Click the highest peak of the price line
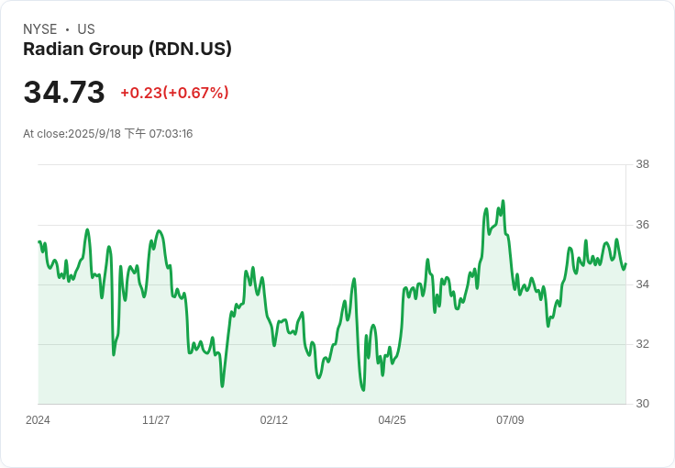The width and height of the screenshot is (675, 468). click(503, 201)
